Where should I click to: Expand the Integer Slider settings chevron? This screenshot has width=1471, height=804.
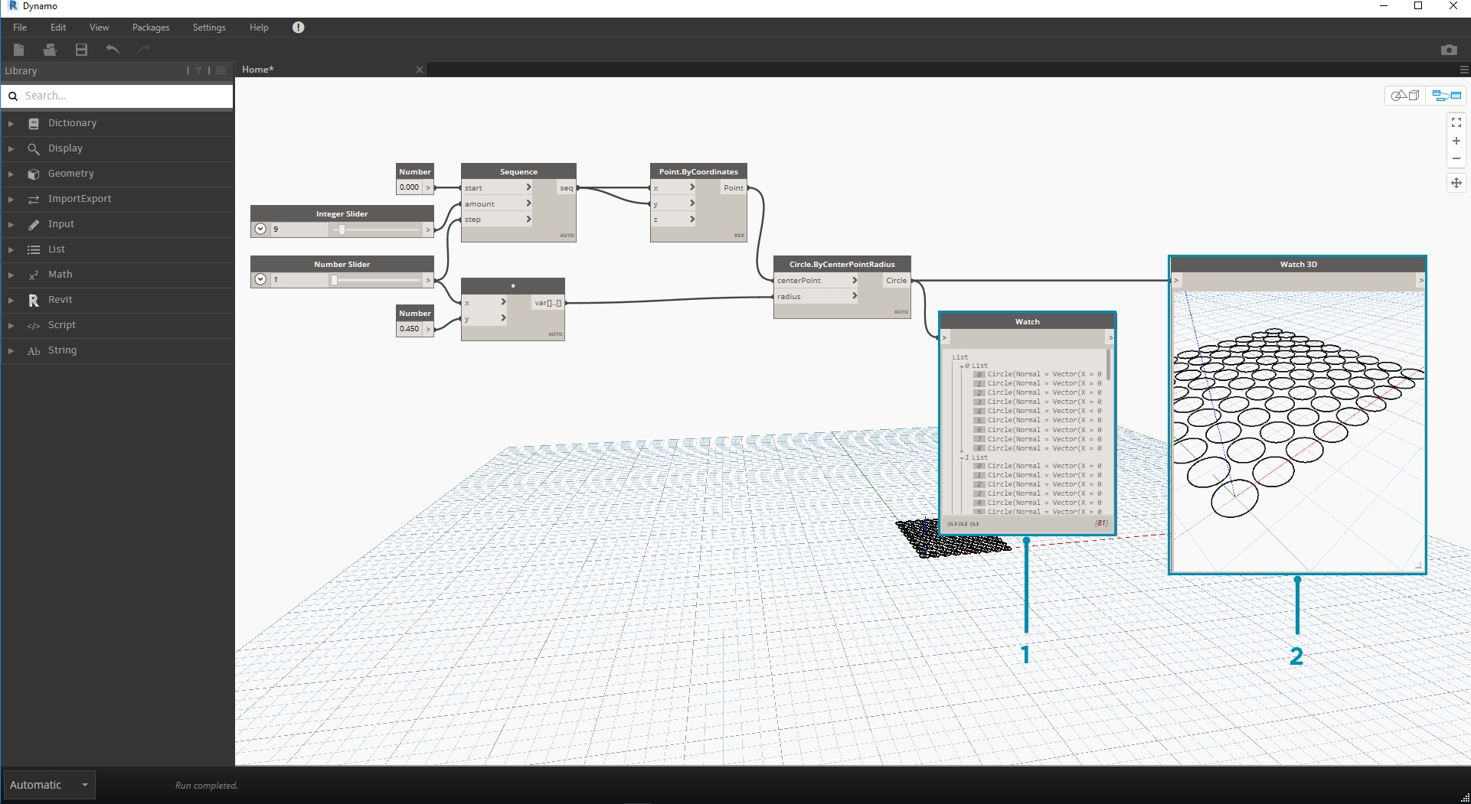[x=260, y=229]
